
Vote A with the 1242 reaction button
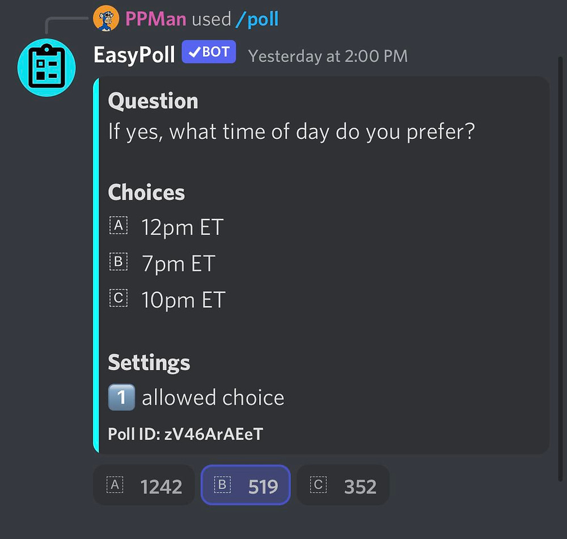tap(144, 485)
